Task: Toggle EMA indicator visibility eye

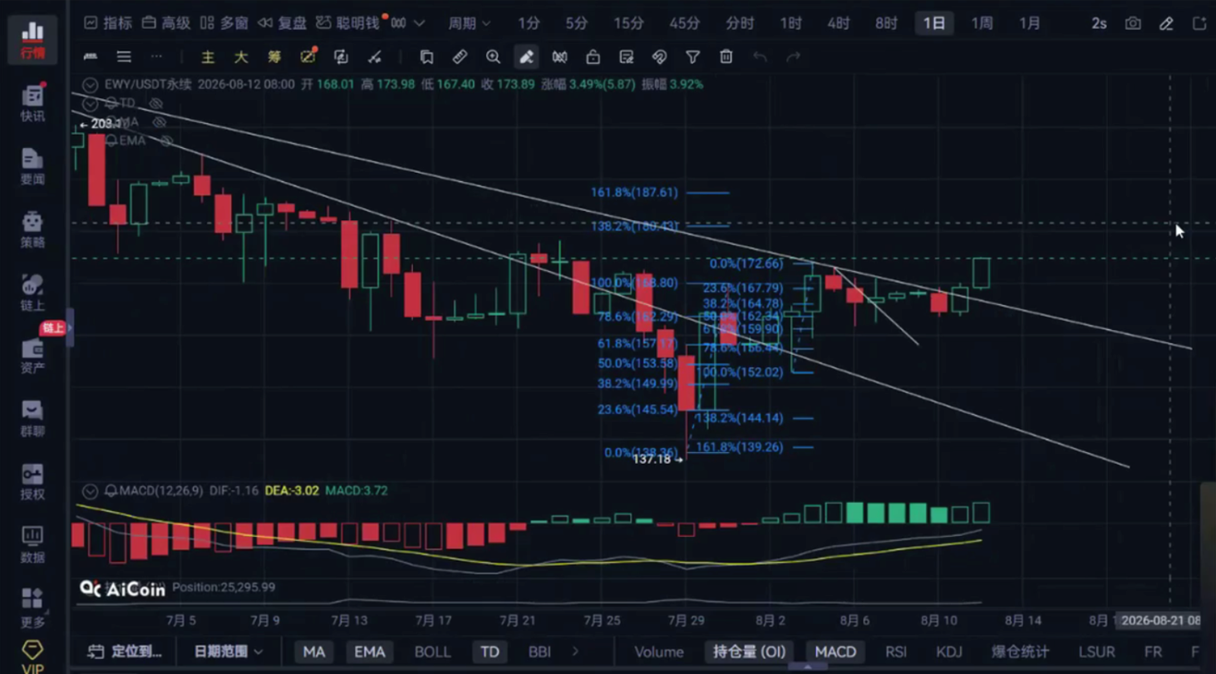Action: tap(166, 140)
